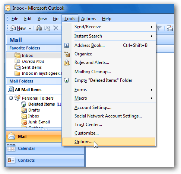Click the Delete X toolbar icon
Screen dimensions: 181x174
[56, 28]
